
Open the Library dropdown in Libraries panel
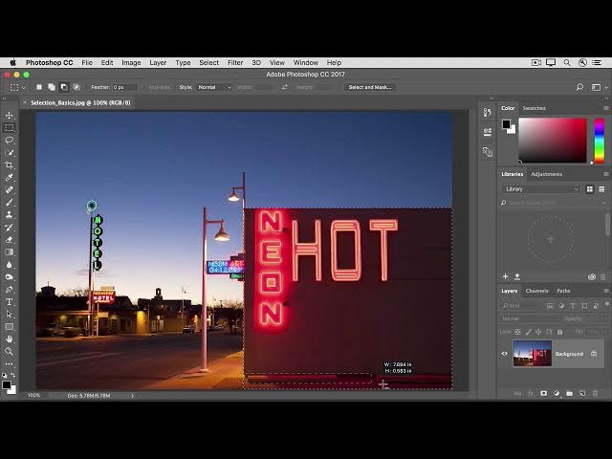pyautogui.click(x=542, y=189)
